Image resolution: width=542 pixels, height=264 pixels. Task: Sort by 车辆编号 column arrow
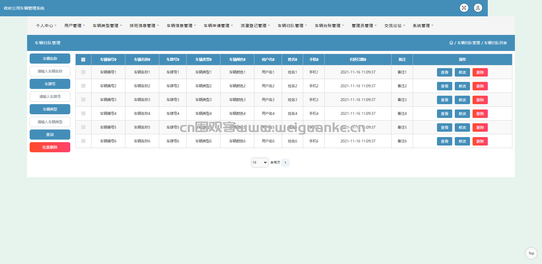coord(115,60)
